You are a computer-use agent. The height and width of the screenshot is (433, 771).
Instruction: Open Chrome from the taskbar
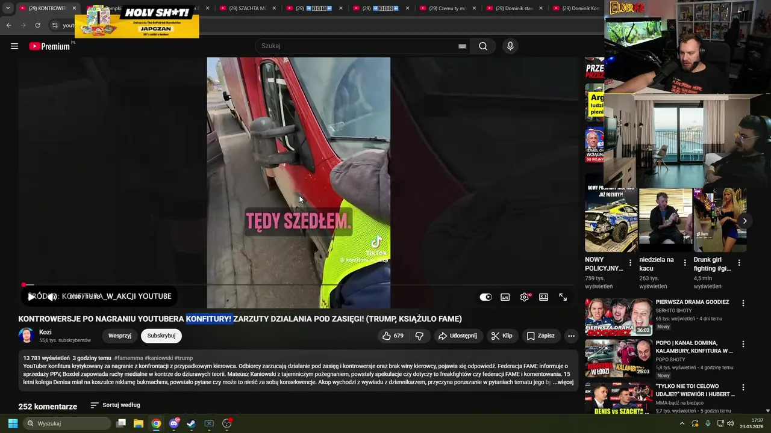coord(156,423)
